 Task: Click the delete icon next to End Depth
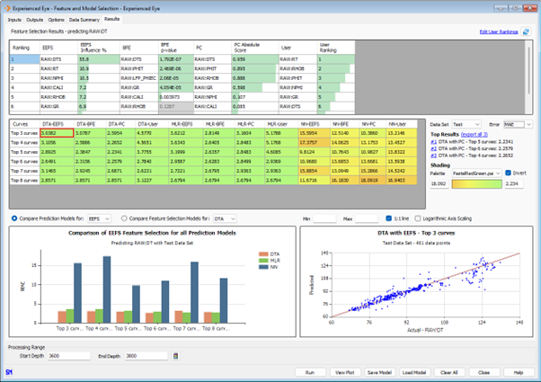click(x=176, y=356)
